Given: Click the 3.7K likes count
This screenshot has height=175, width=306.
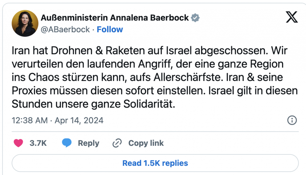Looking at the screenshot, I should [38, 143].
